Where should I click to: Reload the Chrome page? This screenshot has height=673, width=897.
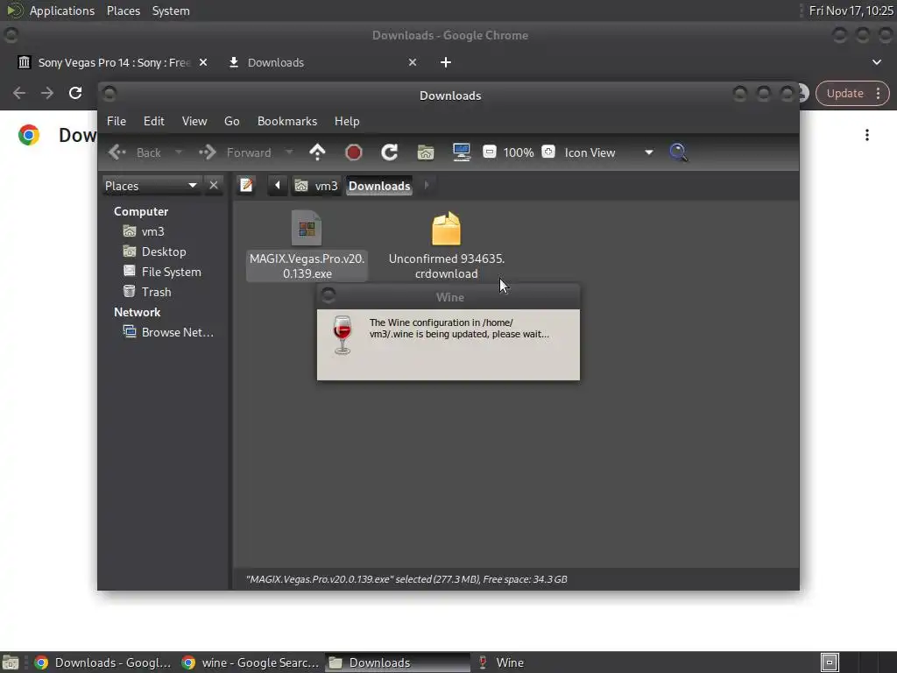75,93
